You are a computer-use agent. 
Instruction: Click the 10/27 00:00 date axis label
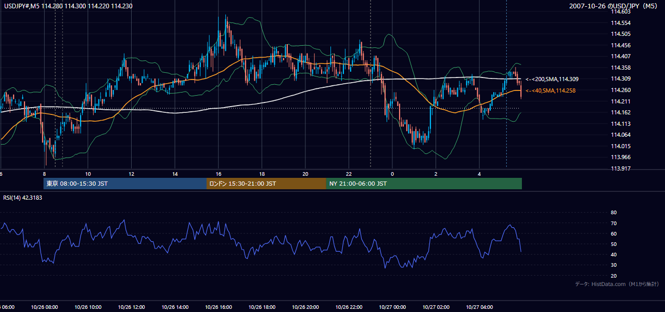[x=392, y=307]
